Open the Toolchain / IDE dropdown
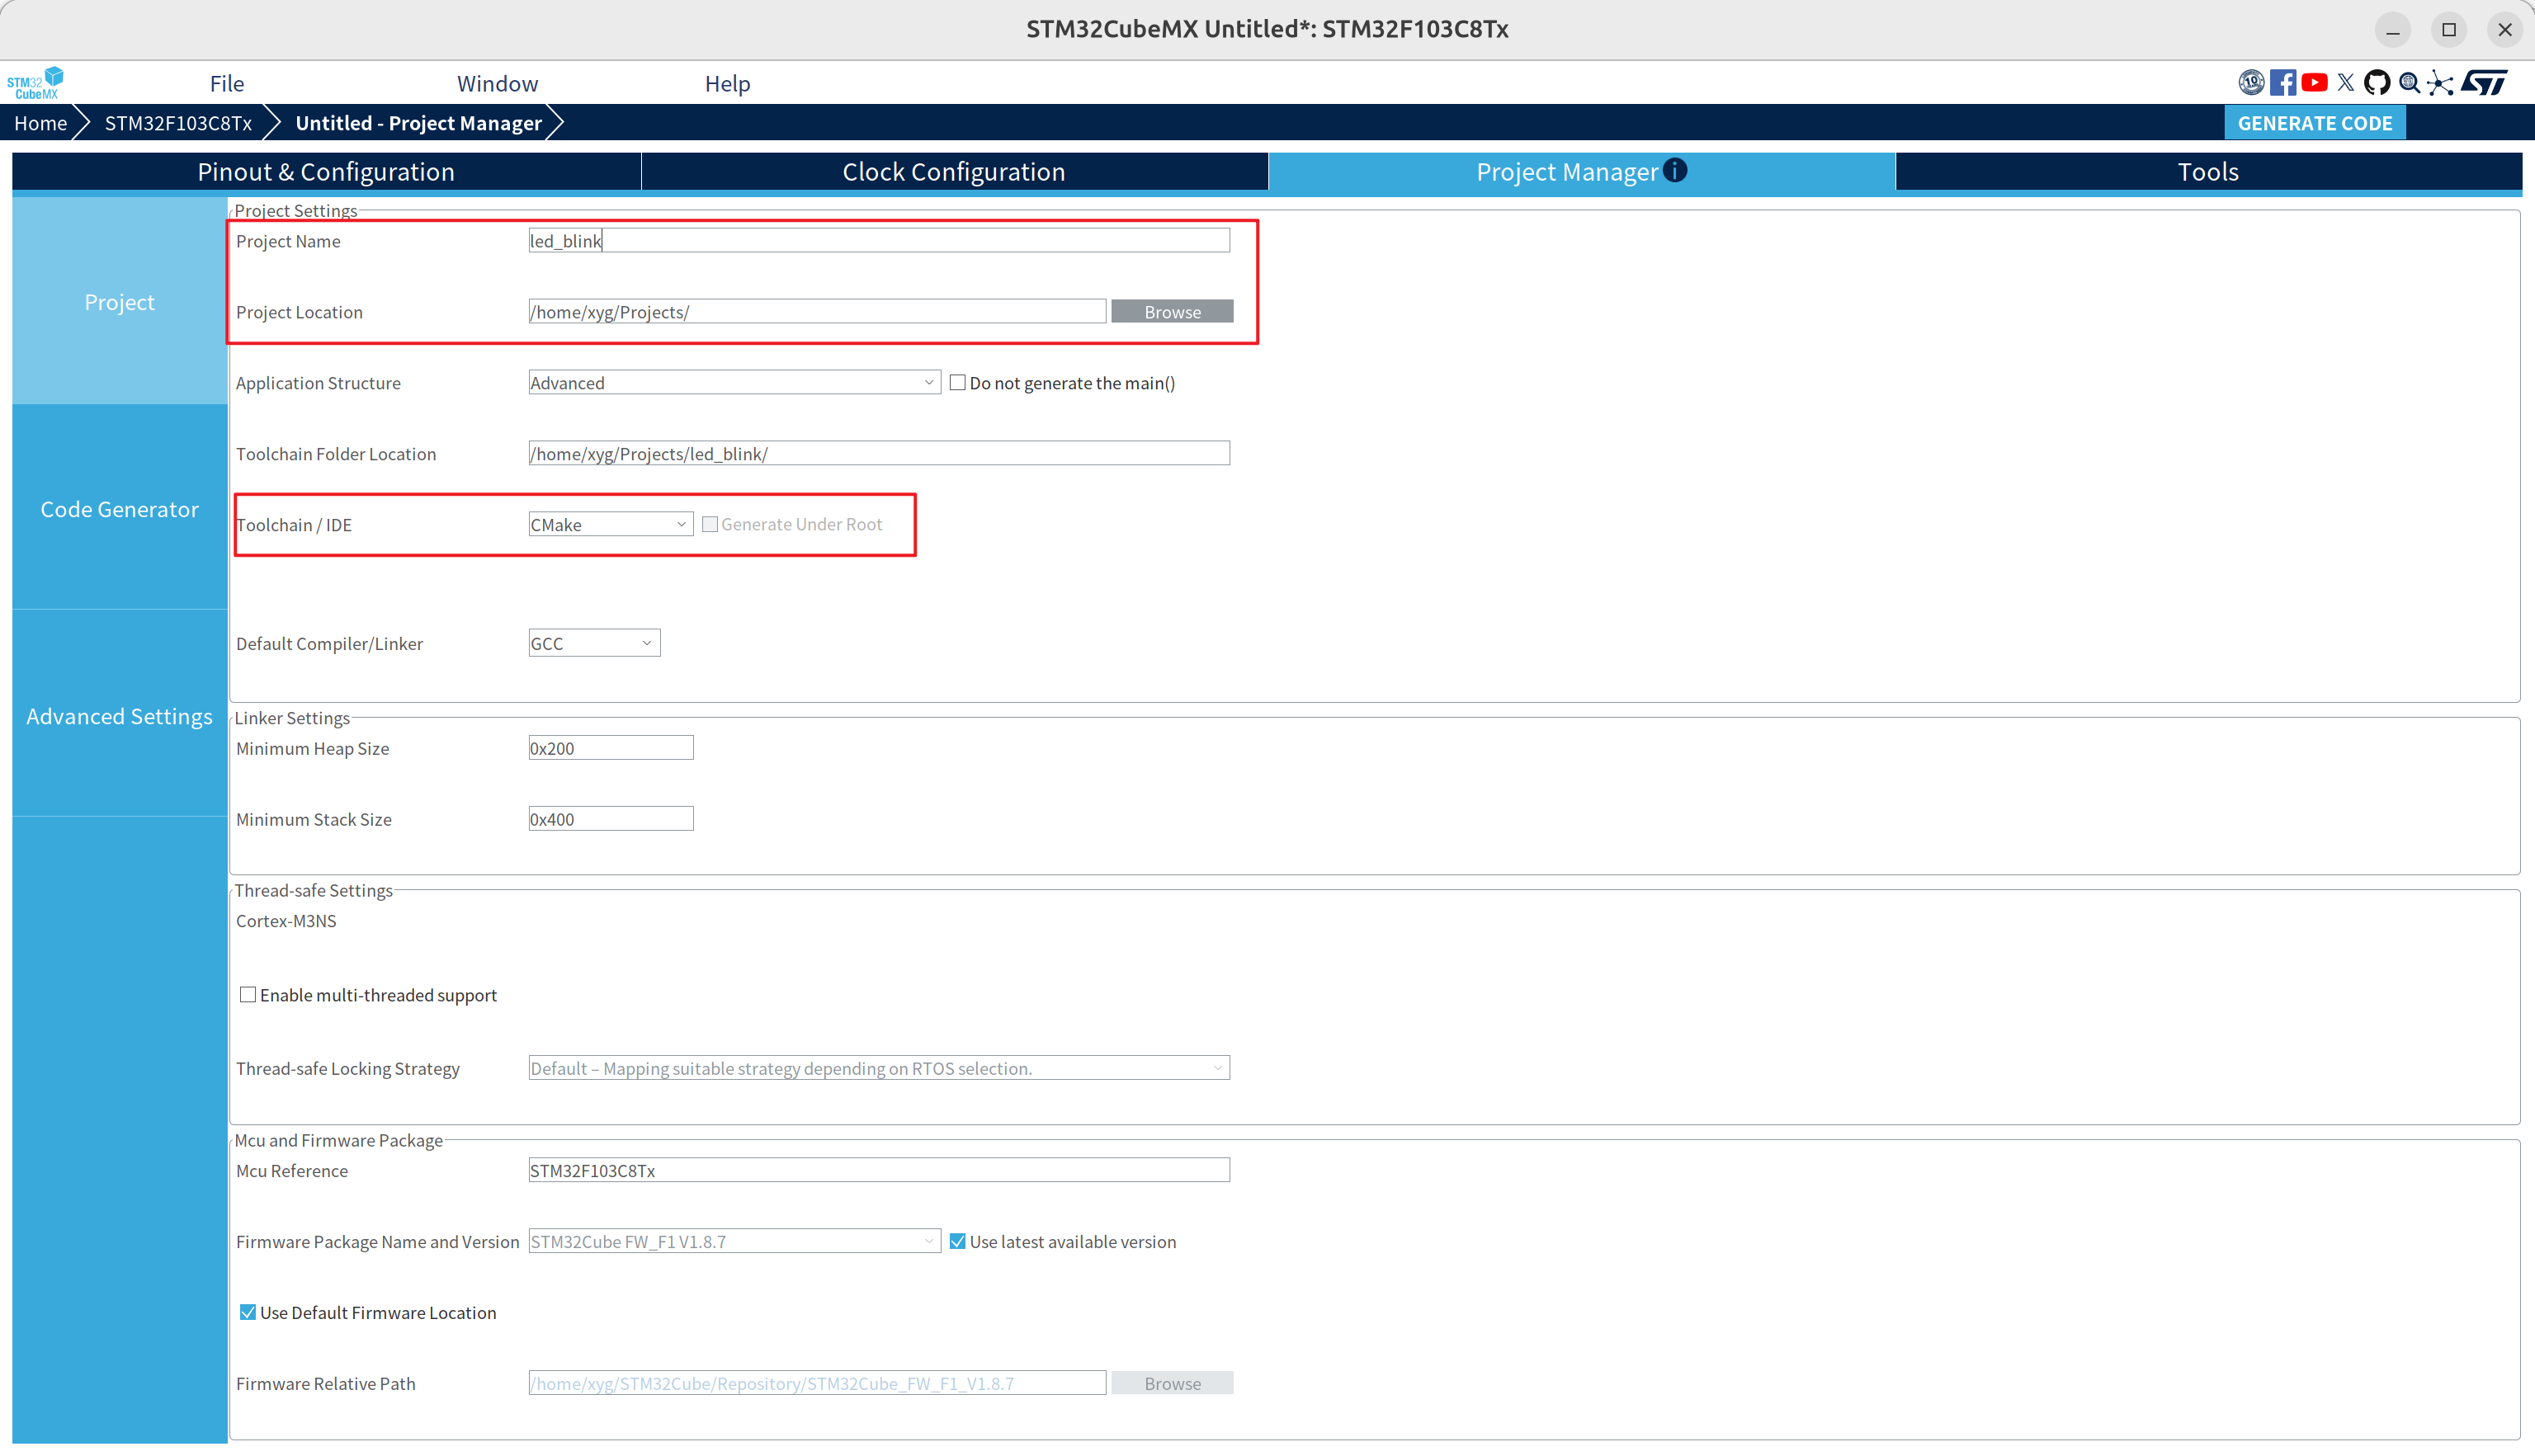This screenshot has height=1456, width=2535. (610, 525)
